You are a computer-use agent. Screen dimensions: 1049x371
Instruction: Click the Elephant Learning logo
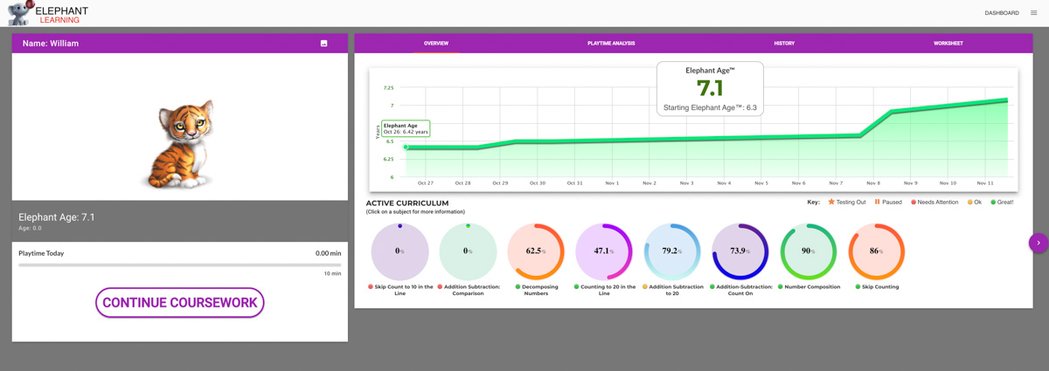48,13
